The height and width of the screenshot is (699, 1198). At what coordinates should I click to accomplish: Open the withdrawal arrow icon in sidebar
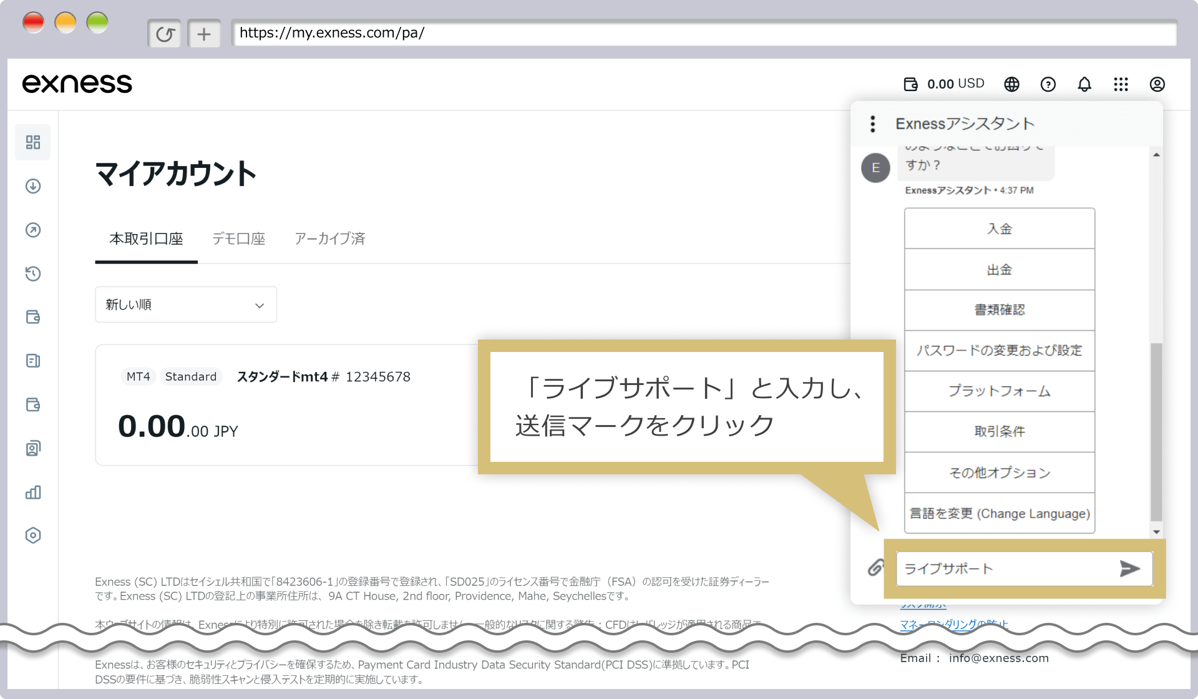(x=33, y=230)
